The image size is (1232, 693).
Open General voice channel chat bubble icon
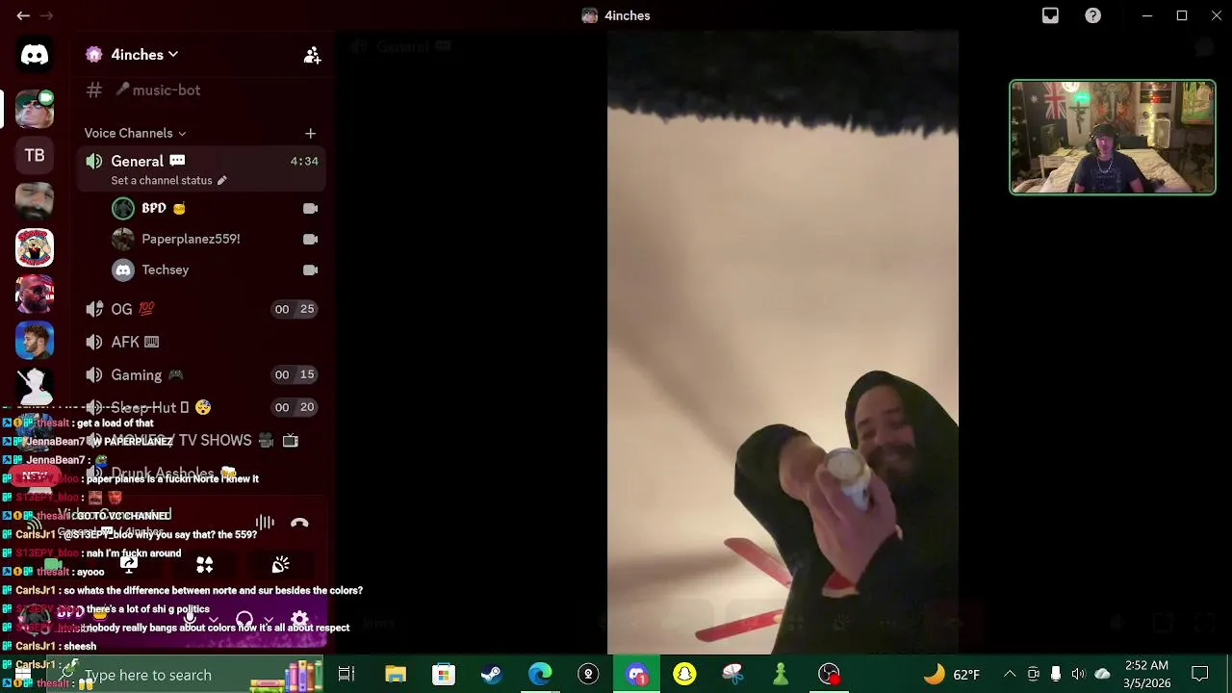[177, 161]
